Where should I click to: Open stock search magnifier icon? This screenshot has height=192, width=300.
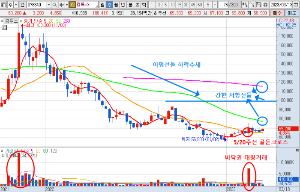pos(54,5)
